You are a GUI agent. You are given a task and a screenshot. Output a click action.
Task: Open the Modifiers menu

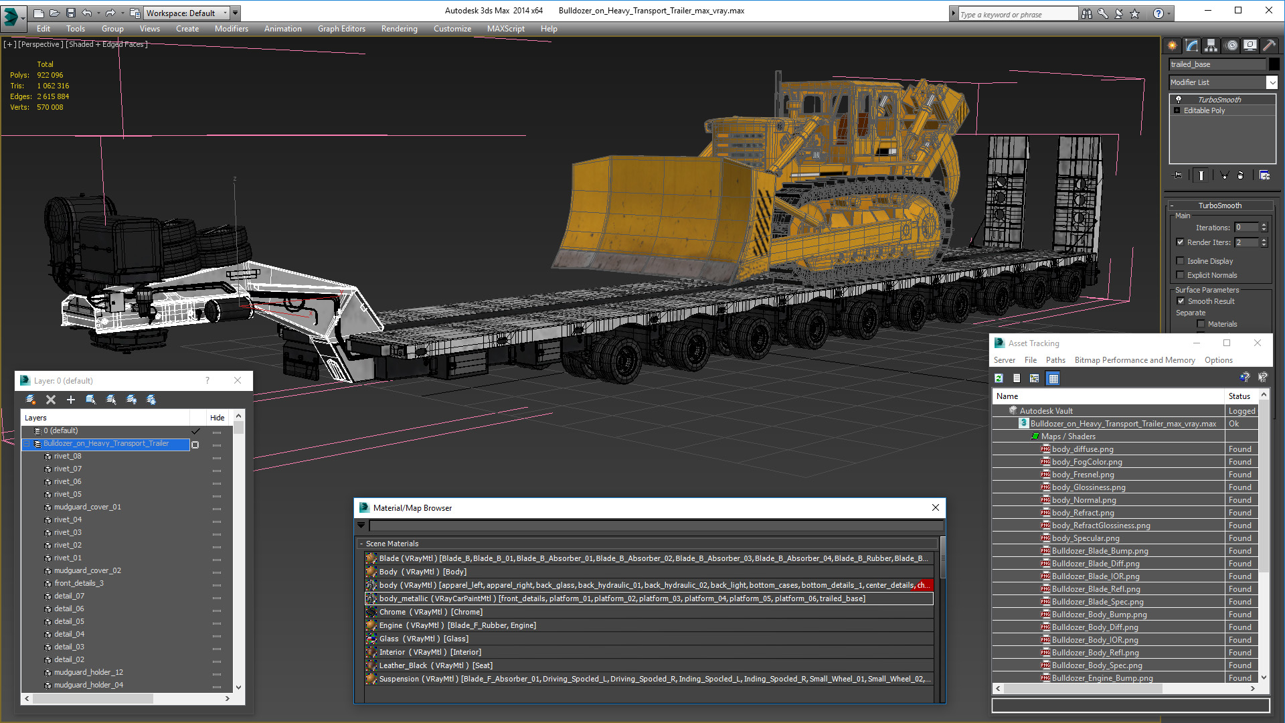pos(231,29)
